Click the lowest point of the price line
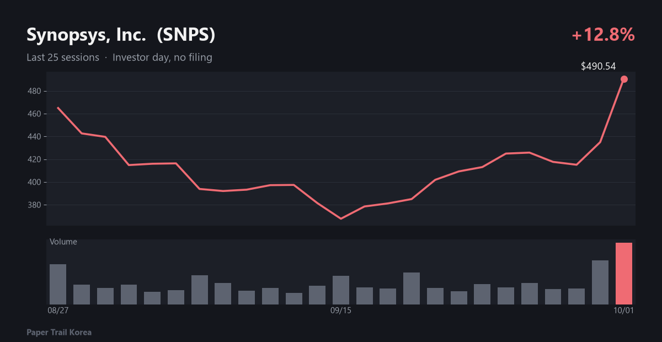This screenshot has height=342, width=662. click(x=341, y=218)
